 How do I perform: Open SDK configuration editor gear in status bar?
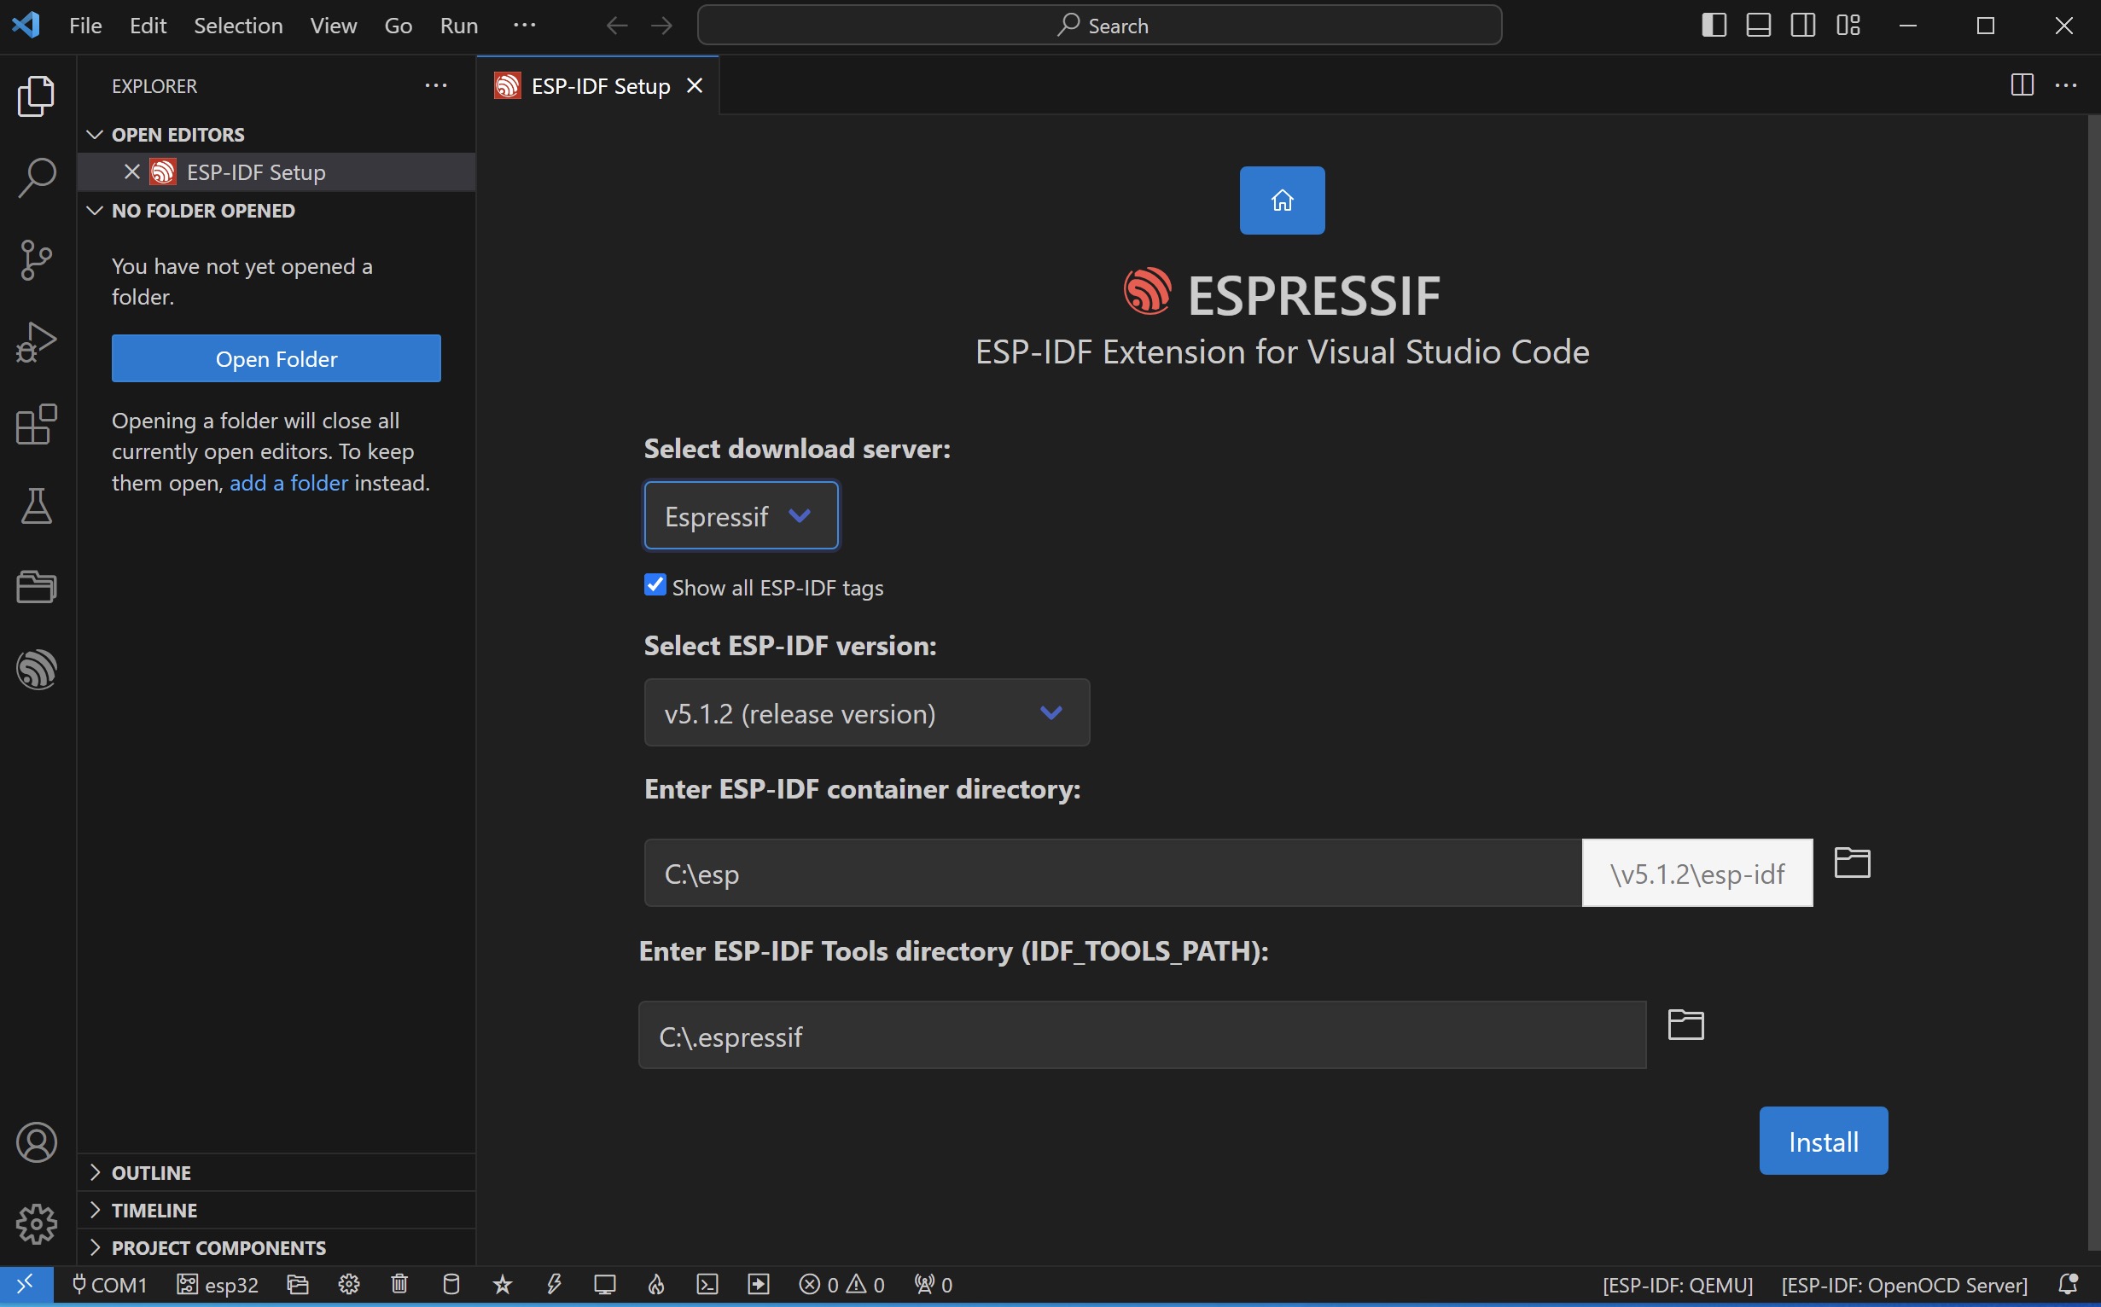[349, 1285]
